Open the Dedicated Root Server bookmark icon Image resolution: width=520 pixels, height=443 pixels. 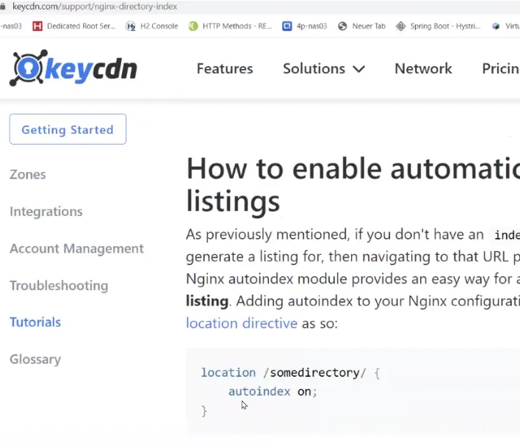(37, 26)
